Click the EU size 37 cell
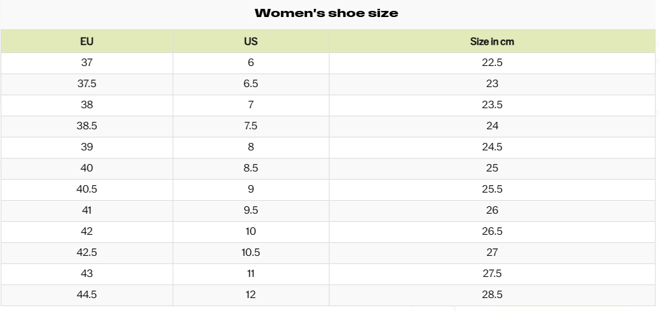The width and height of the screenshot is (659, 311). [x=87, y=63]
